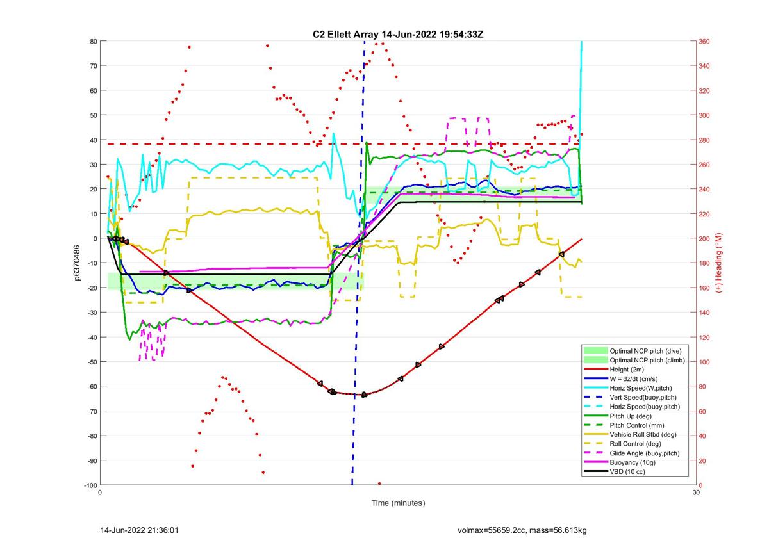This screenshot has width=769, height=545.
Task: Click the '10' left axis tick label
Action: (92, 214)
